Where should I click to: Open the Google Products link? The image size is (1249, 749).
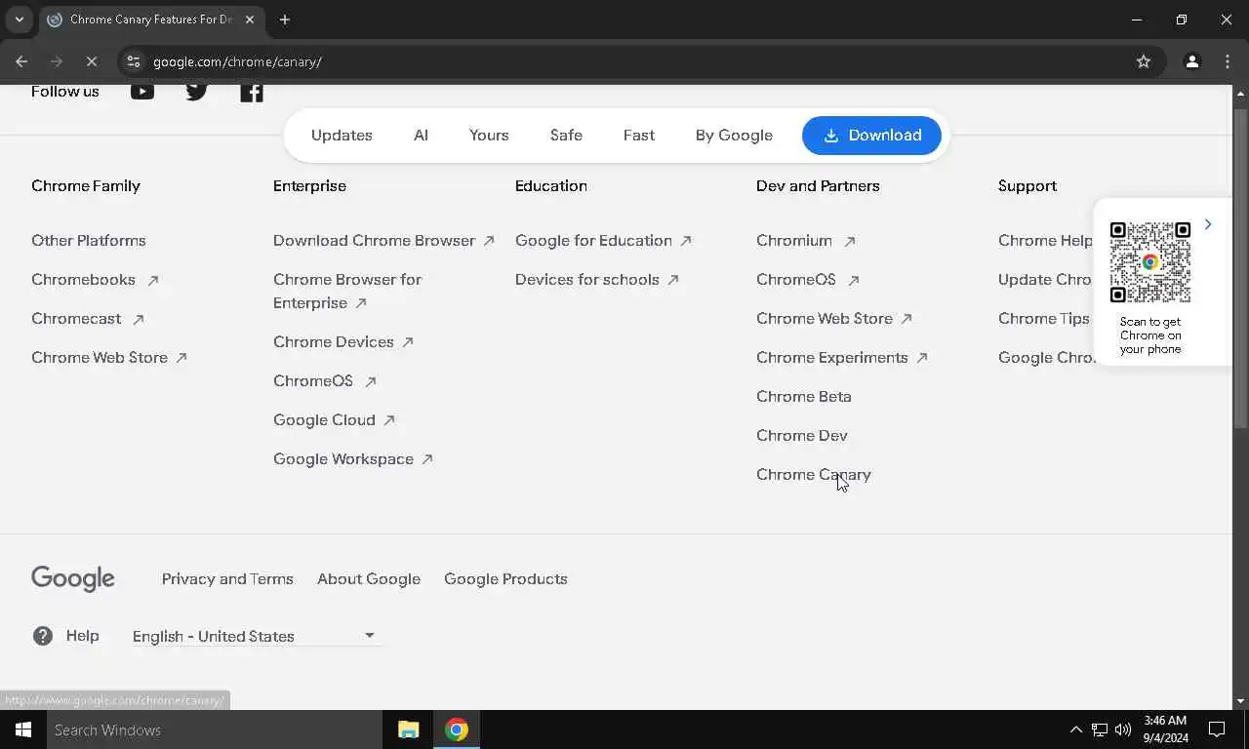pyautogui.click(x=505, y=579)
